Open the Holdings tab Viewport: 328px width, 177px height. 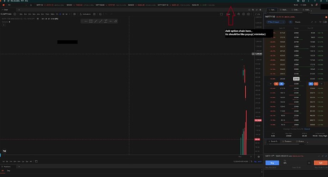pos(306,10)
